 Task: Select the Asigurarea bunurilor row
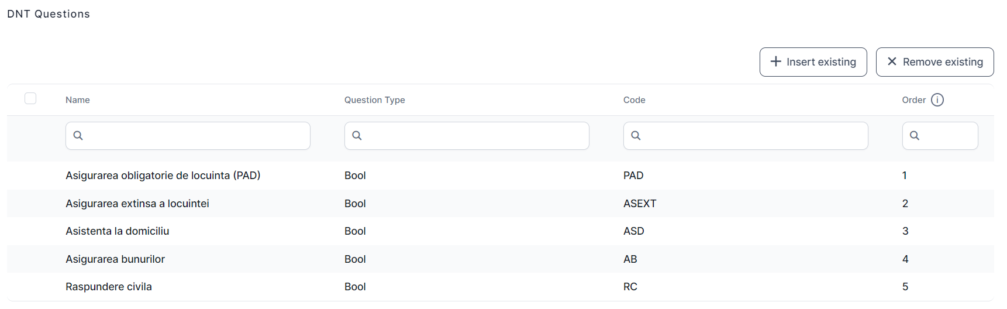pos(115,259)
